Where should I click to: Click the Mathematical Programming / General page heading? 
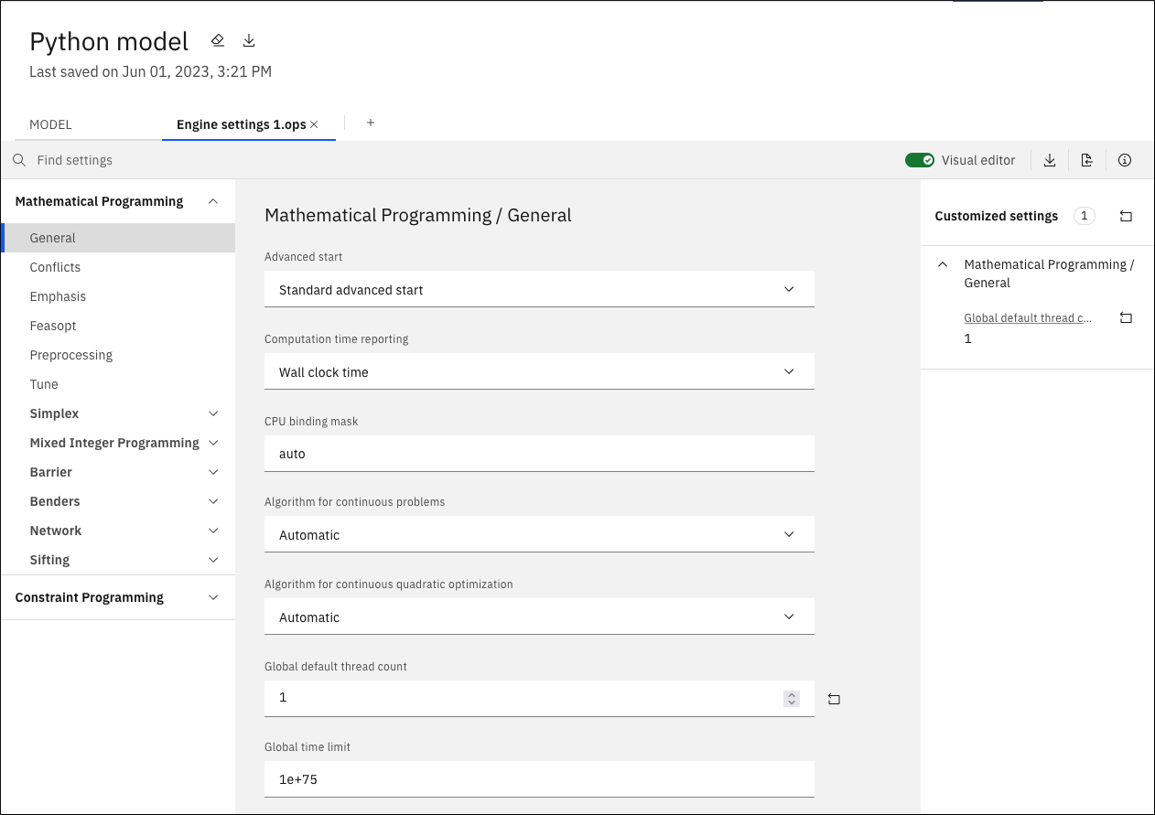pos(417,215)
